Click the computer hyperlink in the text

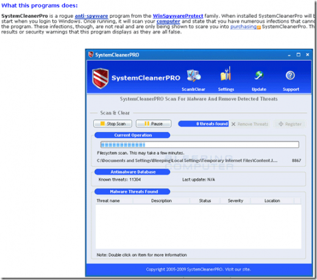(168, 21)
